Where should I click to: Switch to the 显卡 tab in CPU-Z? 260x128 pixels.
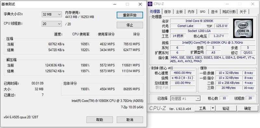[x=214, y=12]
